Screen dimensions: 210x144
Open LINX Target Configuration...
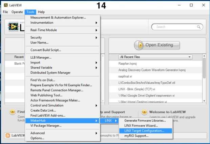pyautogui.click(x=146, y=131)
